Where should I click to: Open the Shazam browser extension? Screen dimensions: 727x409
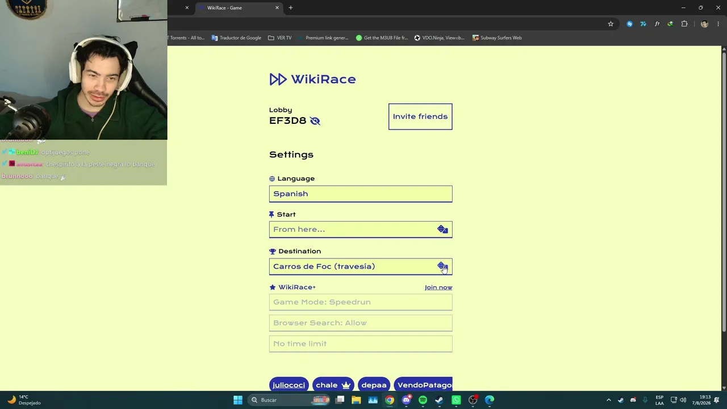[629, 24]
